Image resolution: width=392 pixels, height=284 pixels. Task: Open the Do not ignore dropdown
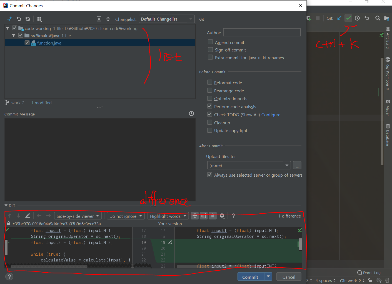point(126,216)
